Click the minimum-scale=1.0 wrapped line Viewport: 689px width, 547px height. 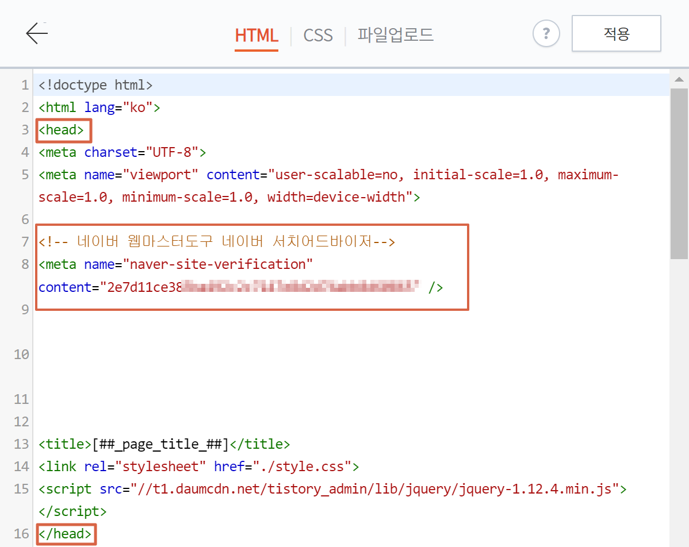pos(229,197)
